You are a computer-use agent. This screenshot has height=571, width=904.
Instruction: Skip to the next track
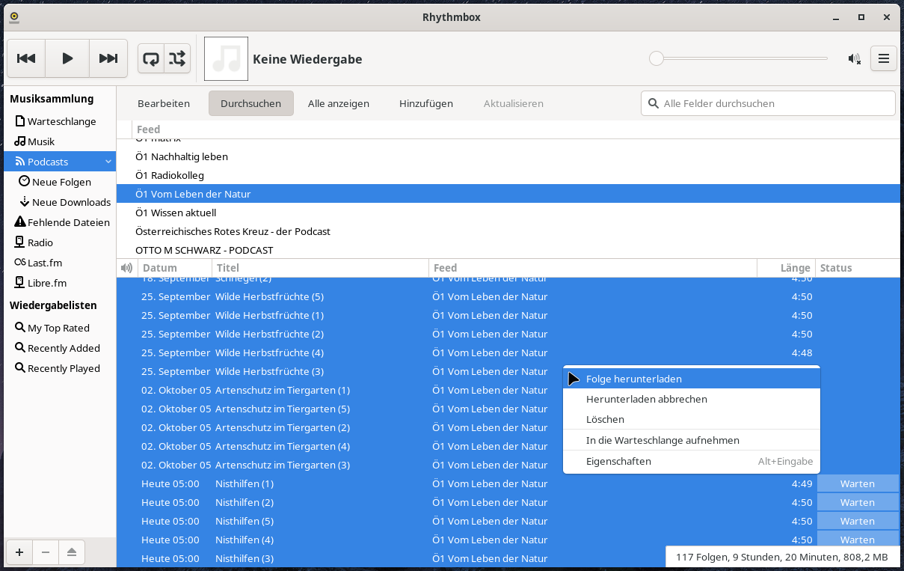[108, 58]
